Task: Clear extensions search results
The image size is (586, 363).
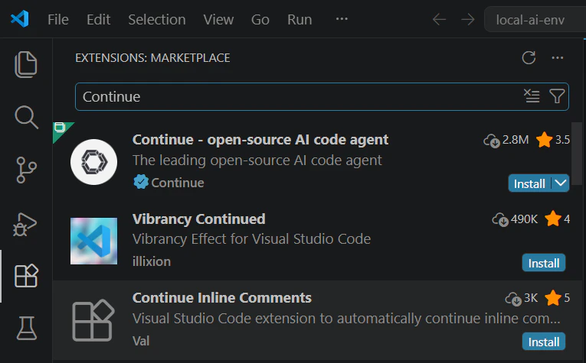Action: click(532, 96)
